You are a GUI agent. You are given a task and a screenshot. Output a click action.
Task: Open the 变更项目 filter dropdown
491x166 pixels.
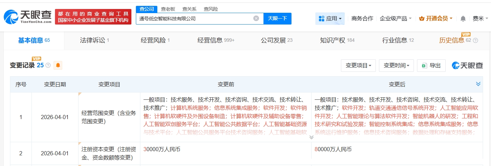[358, 65]
